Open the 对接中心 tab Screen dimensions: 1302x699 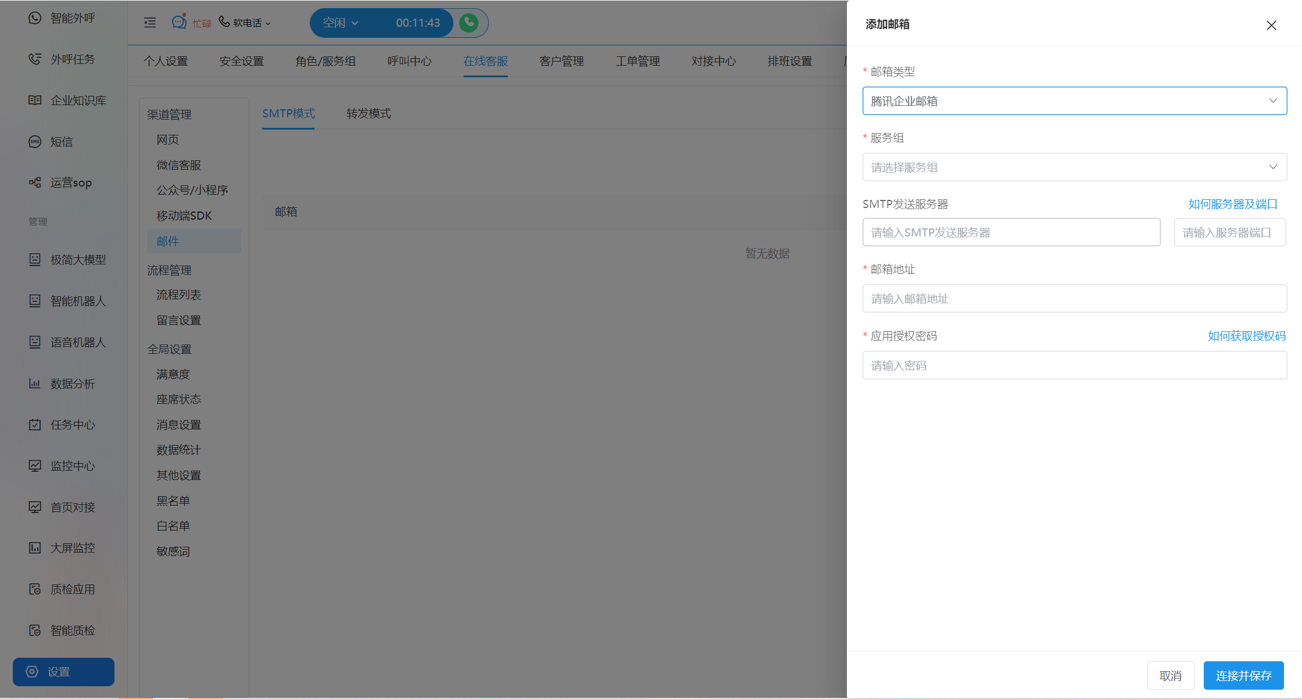pyautogui.click(x=714, y=61)
